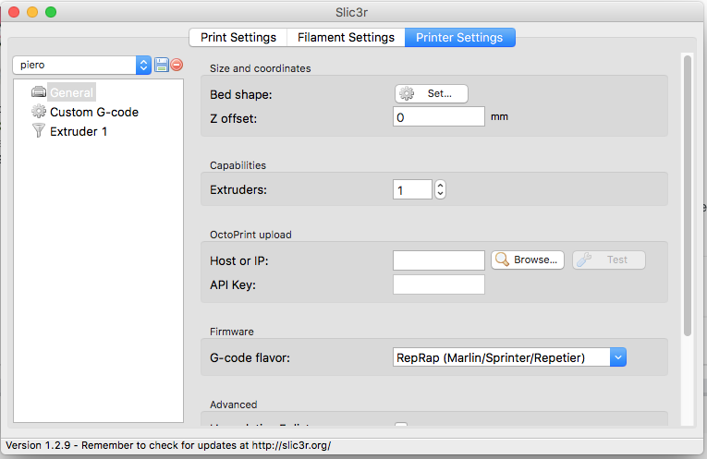
Task: Click into the API Key field
Action: [x=439, y=284]
